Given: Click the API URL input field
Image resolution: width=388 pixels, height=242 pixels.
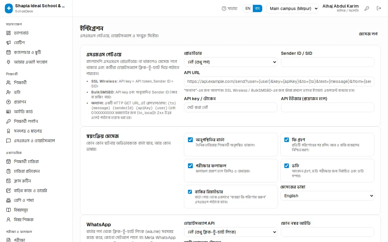Looking at the screenshot, I should coord(279,81).
